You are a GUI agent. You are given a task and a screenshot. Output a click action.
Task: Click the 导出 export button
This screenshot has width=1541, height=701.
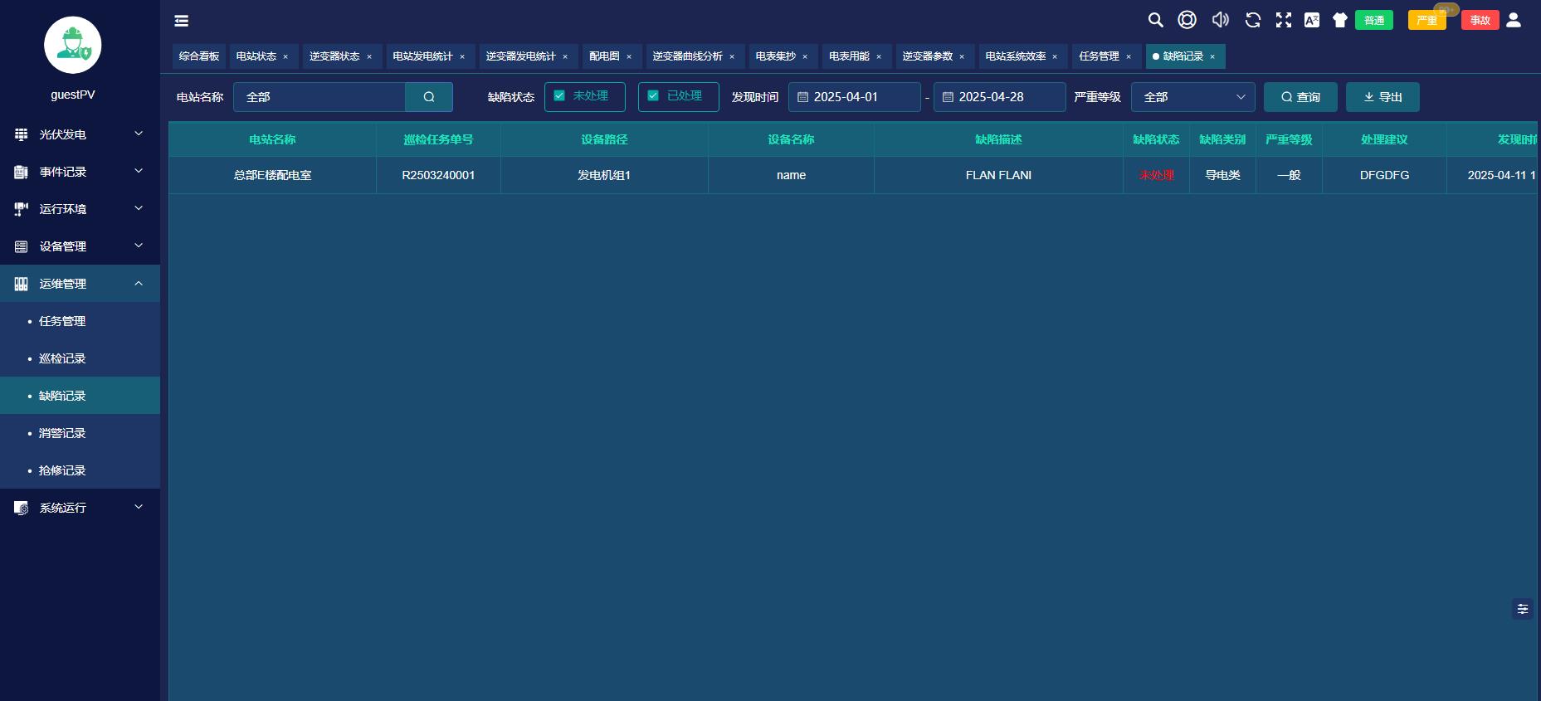pyautogui.click(x=1383, y=97)
